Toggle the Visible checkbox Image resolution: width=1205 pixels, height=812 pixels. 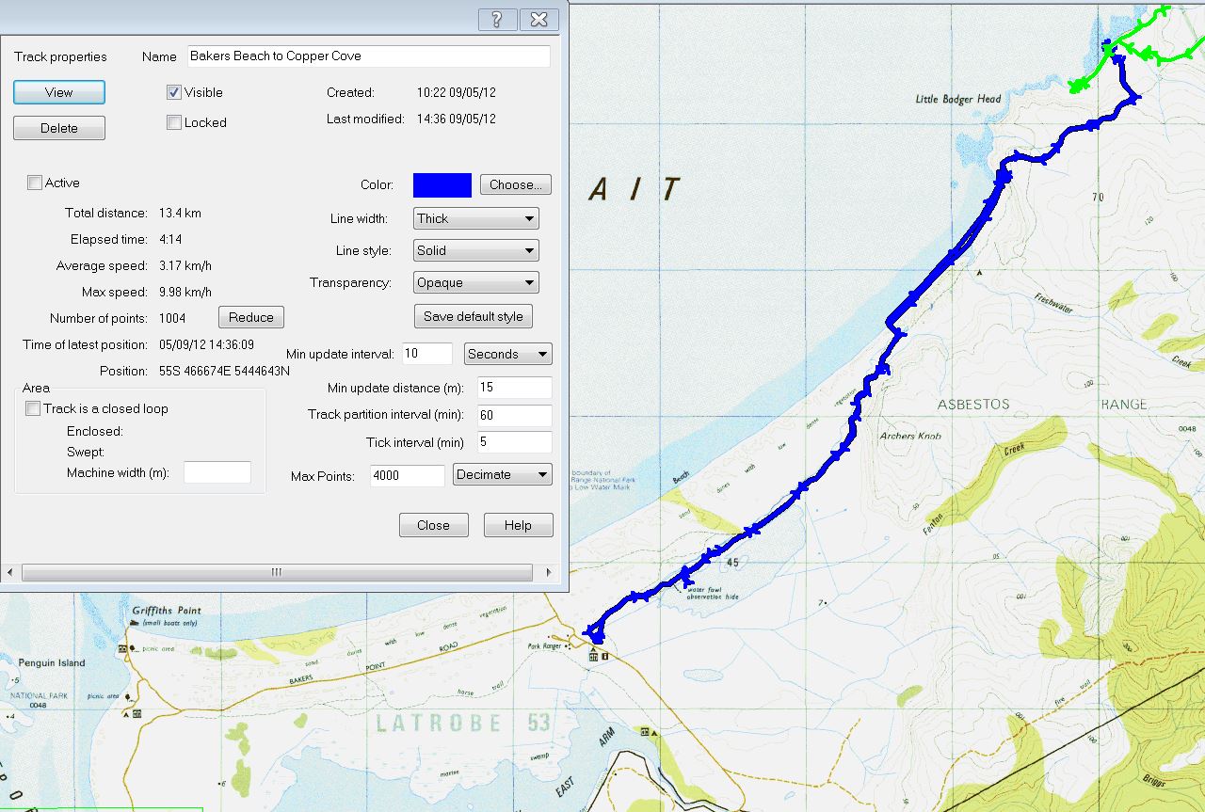pyautogui.click(x=174, y=92)
